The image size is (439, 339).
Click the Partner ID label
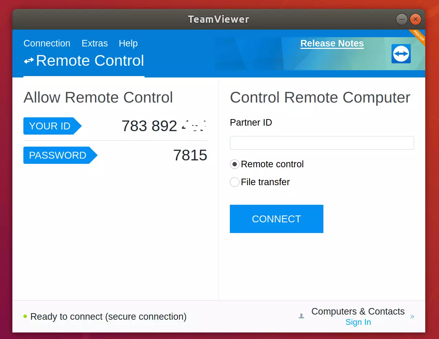pos(251,123)
